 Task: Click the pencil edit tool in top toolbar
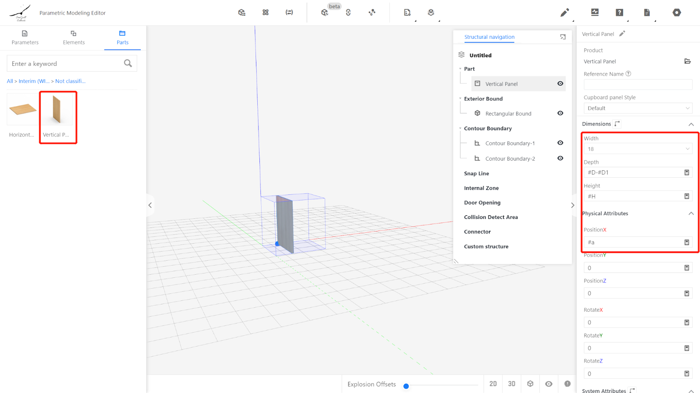564,13
